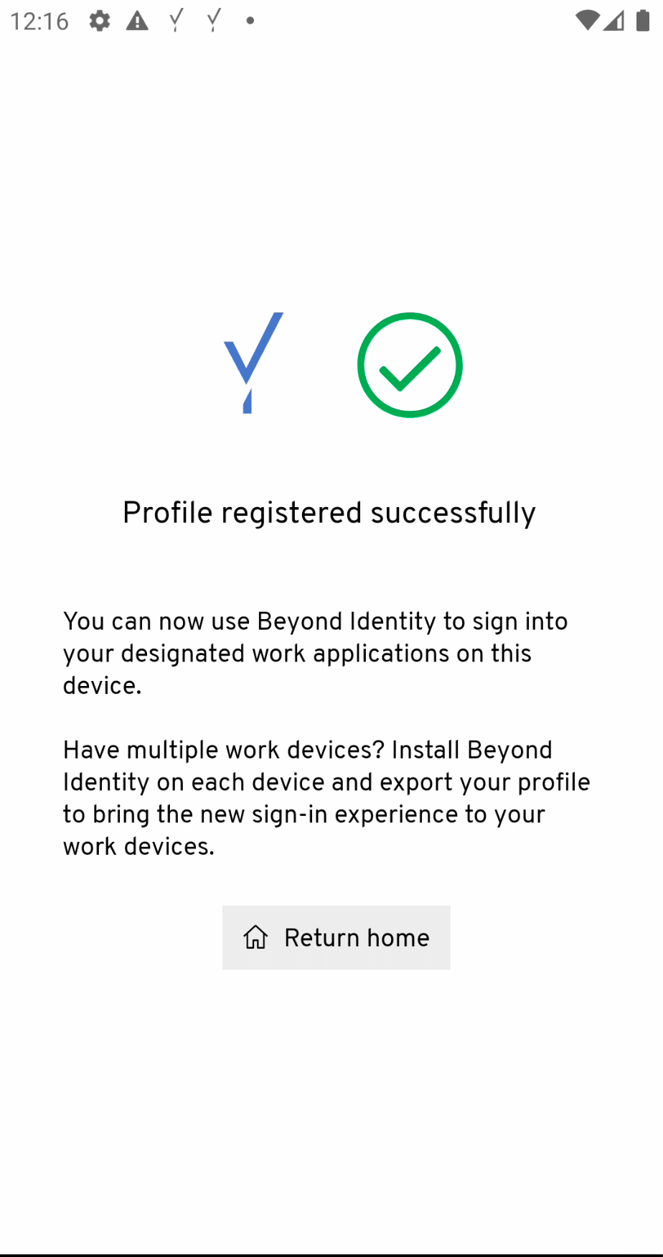Check the battery level indicator
Viewport: 663px width, 1257px height.
(x=642, y=21)
